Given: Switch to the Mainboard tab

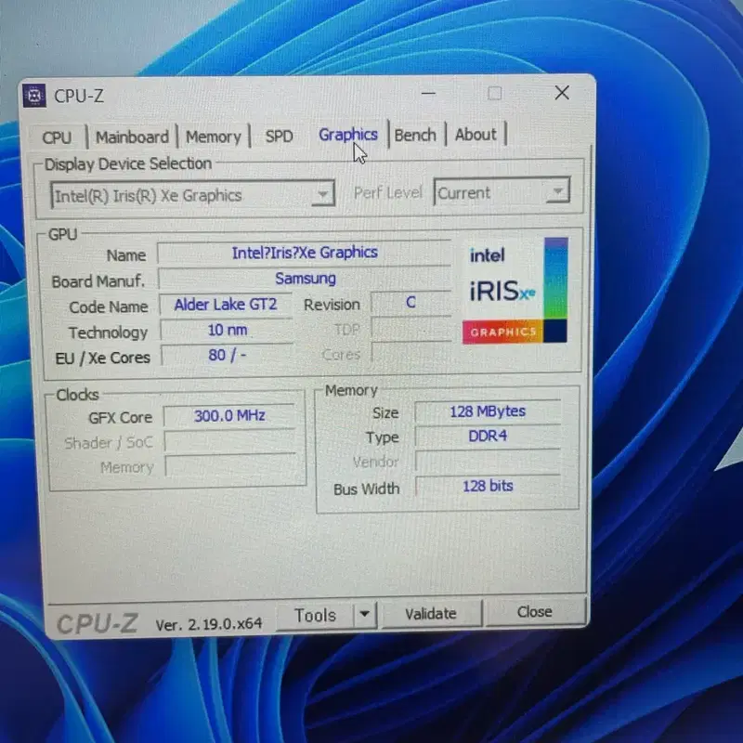Looking at the screenshot, I should coord(132,137).
